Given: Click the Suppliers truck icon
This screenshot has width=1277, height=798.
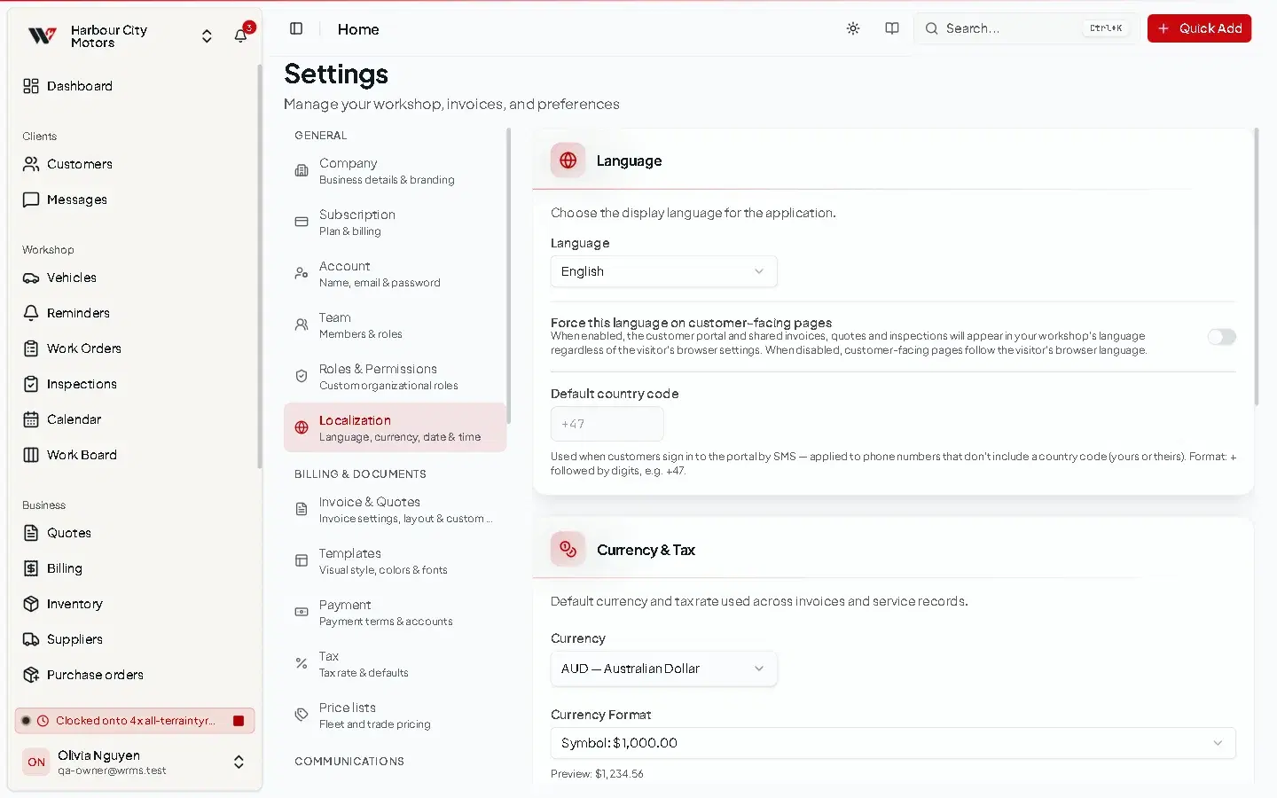Looking at the screenshot, I should click(31, 639).
